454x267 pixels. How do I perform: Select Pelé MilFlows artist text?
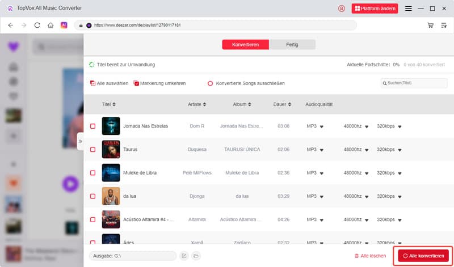pos(197,173)
